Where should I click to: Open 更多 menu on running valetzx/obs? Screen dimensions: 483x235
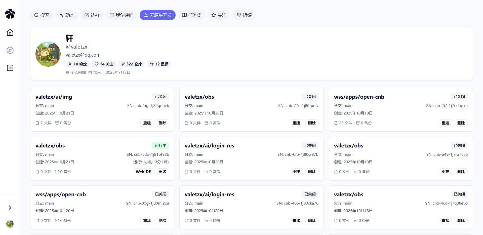[x=162, y=172]
